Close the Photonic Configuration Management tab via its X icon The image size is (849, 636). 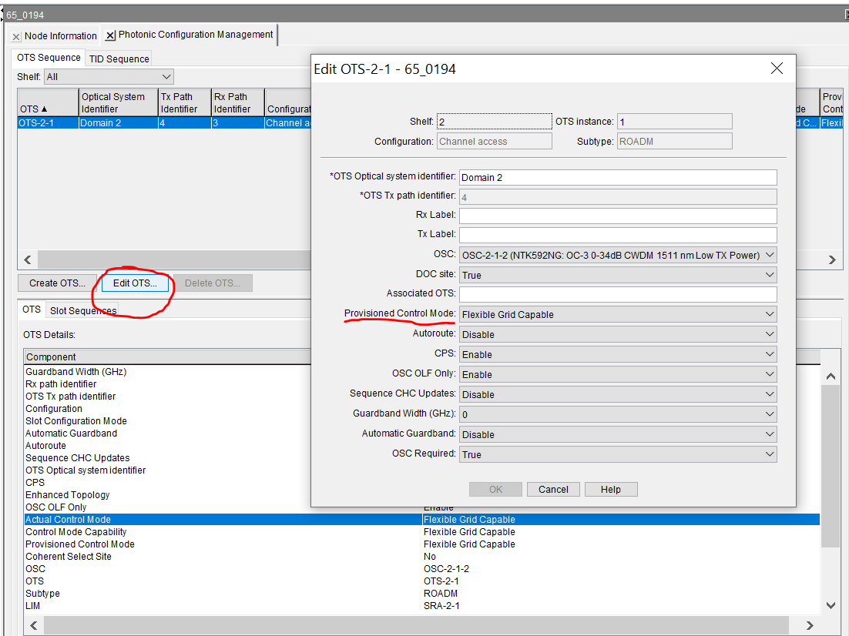[x=110, y=35]
